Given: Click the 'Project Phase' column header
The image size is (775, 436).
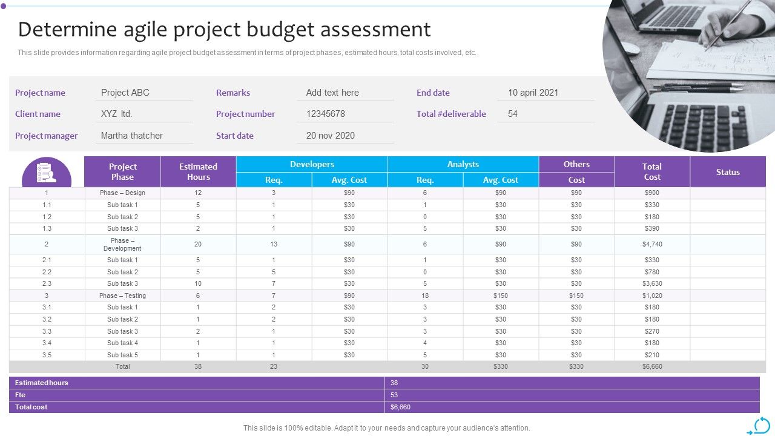Looking at the screenshot, I should (123, 171).
